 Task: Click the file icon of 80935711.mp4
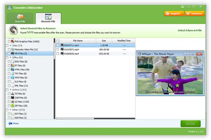tap(62, 45)
